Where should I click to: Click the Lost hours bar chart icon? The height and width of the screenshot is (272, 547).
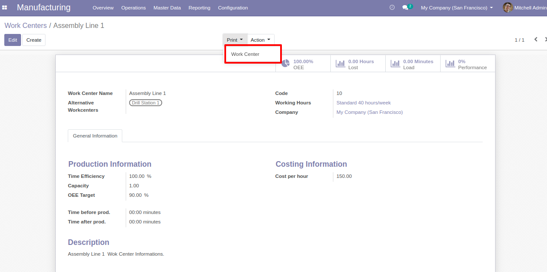point(340,64)
